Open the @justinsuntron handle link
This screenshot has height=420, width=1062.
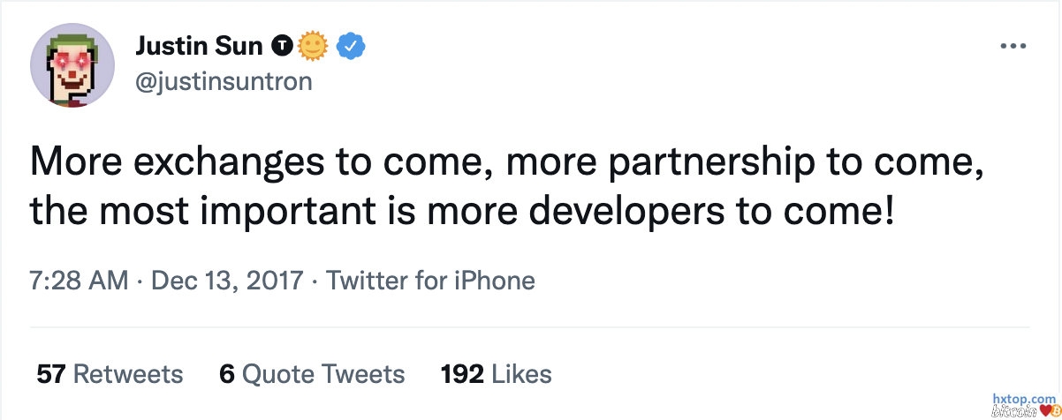tap(223, 81)
